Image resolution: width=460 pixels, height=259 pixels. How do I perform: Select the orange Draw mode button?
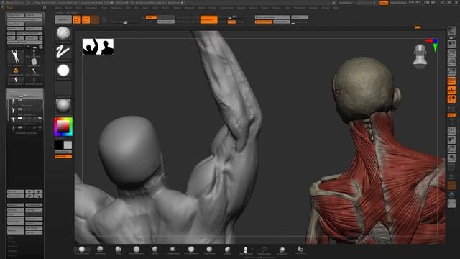point(86,19)
